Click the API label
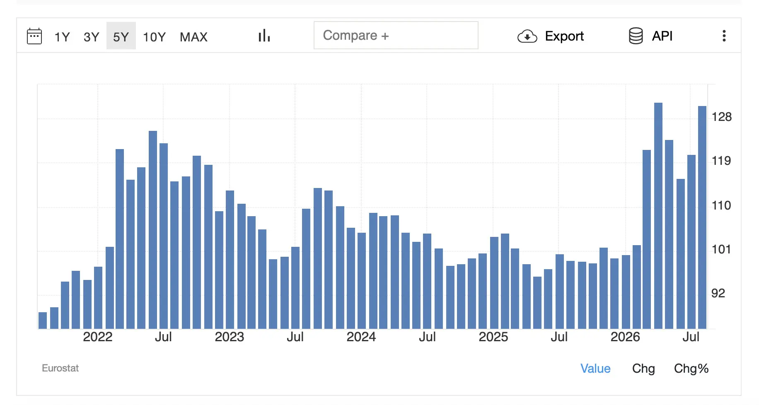 click(662, 36)
